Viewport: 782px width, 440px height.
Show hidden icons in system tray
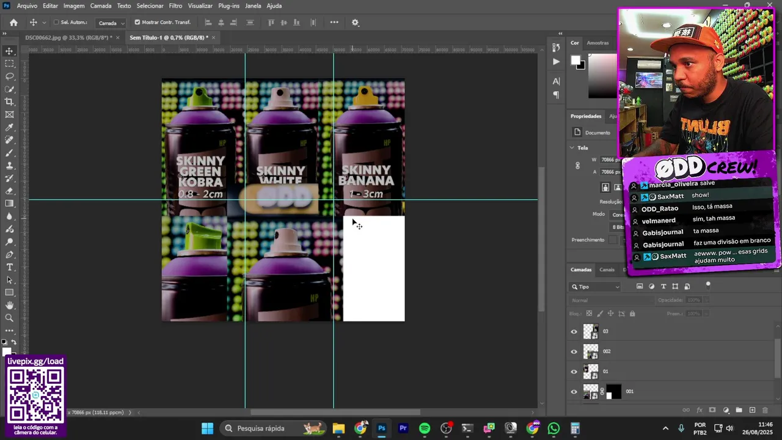(x=665, y=428)
